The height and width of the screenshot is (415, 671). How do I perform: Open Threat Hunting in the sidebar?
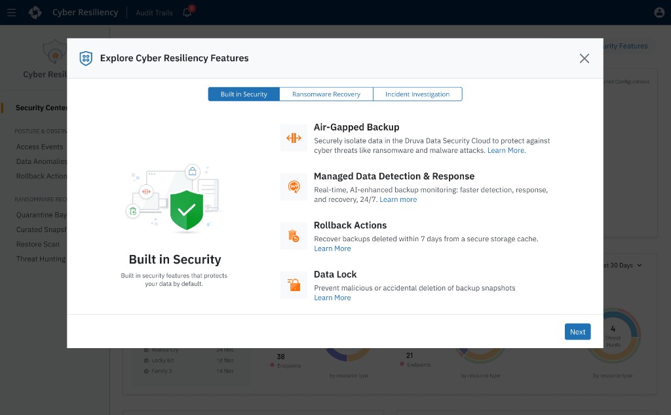tap(41, 259)
